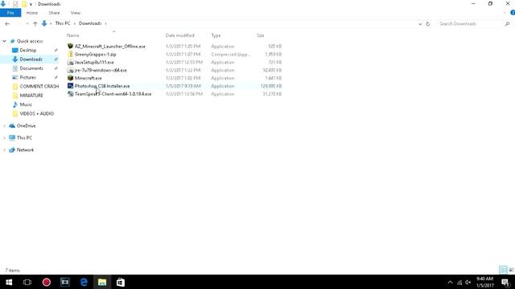Open the View ribbon tab

point(75,13)
